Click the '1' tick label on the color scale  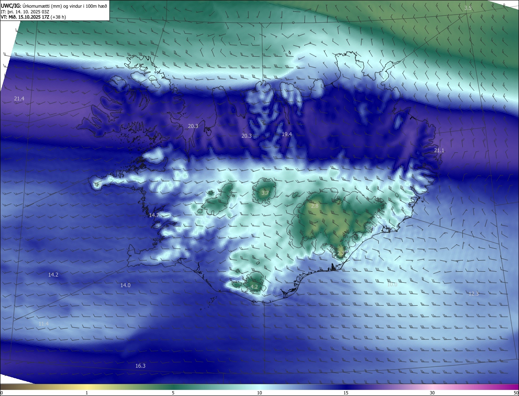[87, 393]
